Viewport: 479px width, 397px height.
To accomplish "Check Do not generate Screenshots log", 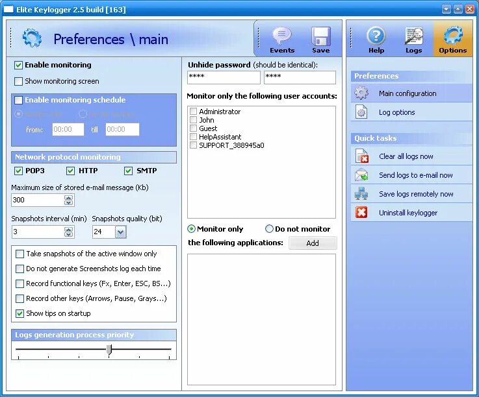I will click(19, 269).
